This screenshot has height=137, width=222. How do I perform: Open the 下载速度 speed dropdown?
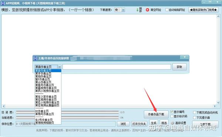click(x=123, y=10)
